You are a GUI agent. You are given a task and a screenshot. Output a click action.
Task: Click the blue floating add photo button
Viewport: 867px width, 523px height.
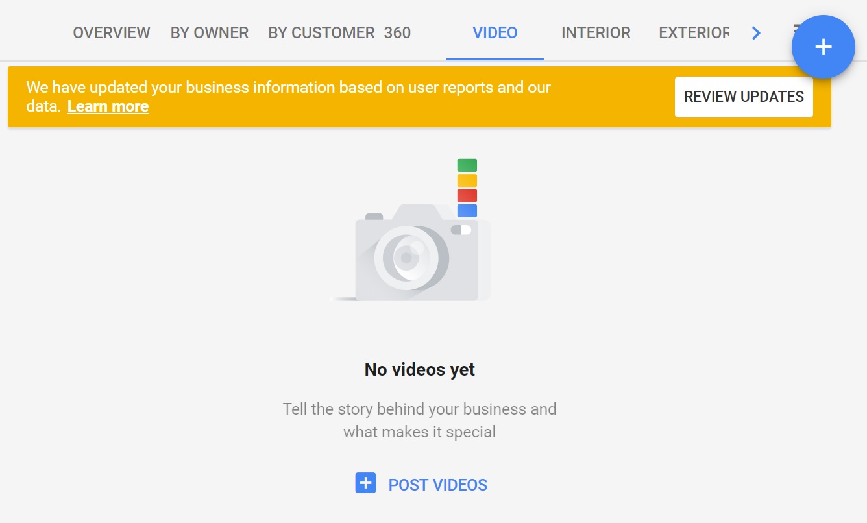coord(823,47)
